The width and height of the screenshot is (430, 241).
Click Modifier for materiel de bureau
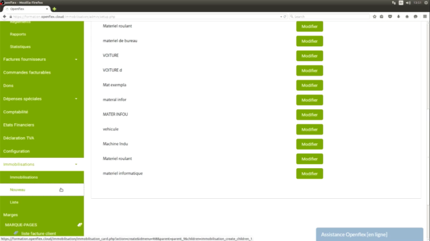tap(309, 42)
